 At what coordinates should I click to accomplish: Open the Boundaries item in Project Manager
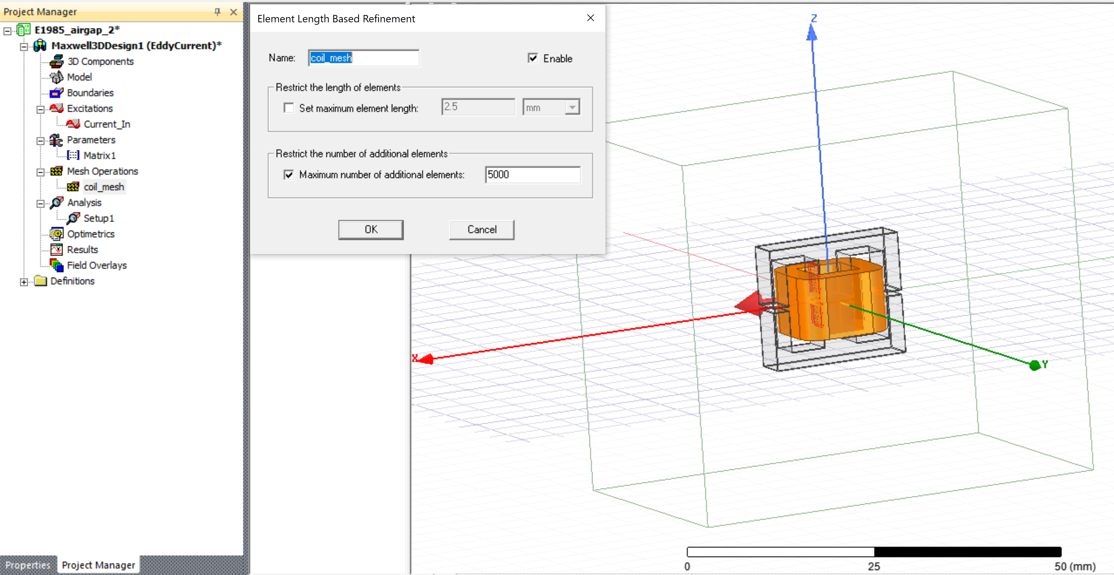coord(91,92)
